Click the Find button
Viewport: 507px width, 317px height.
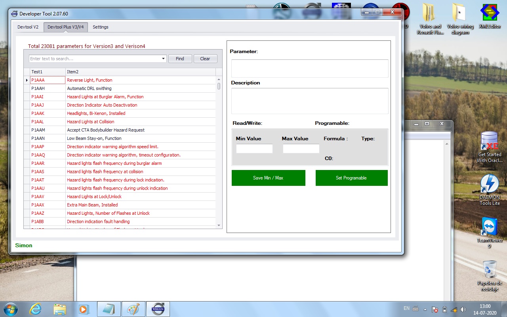click(180, 59)
